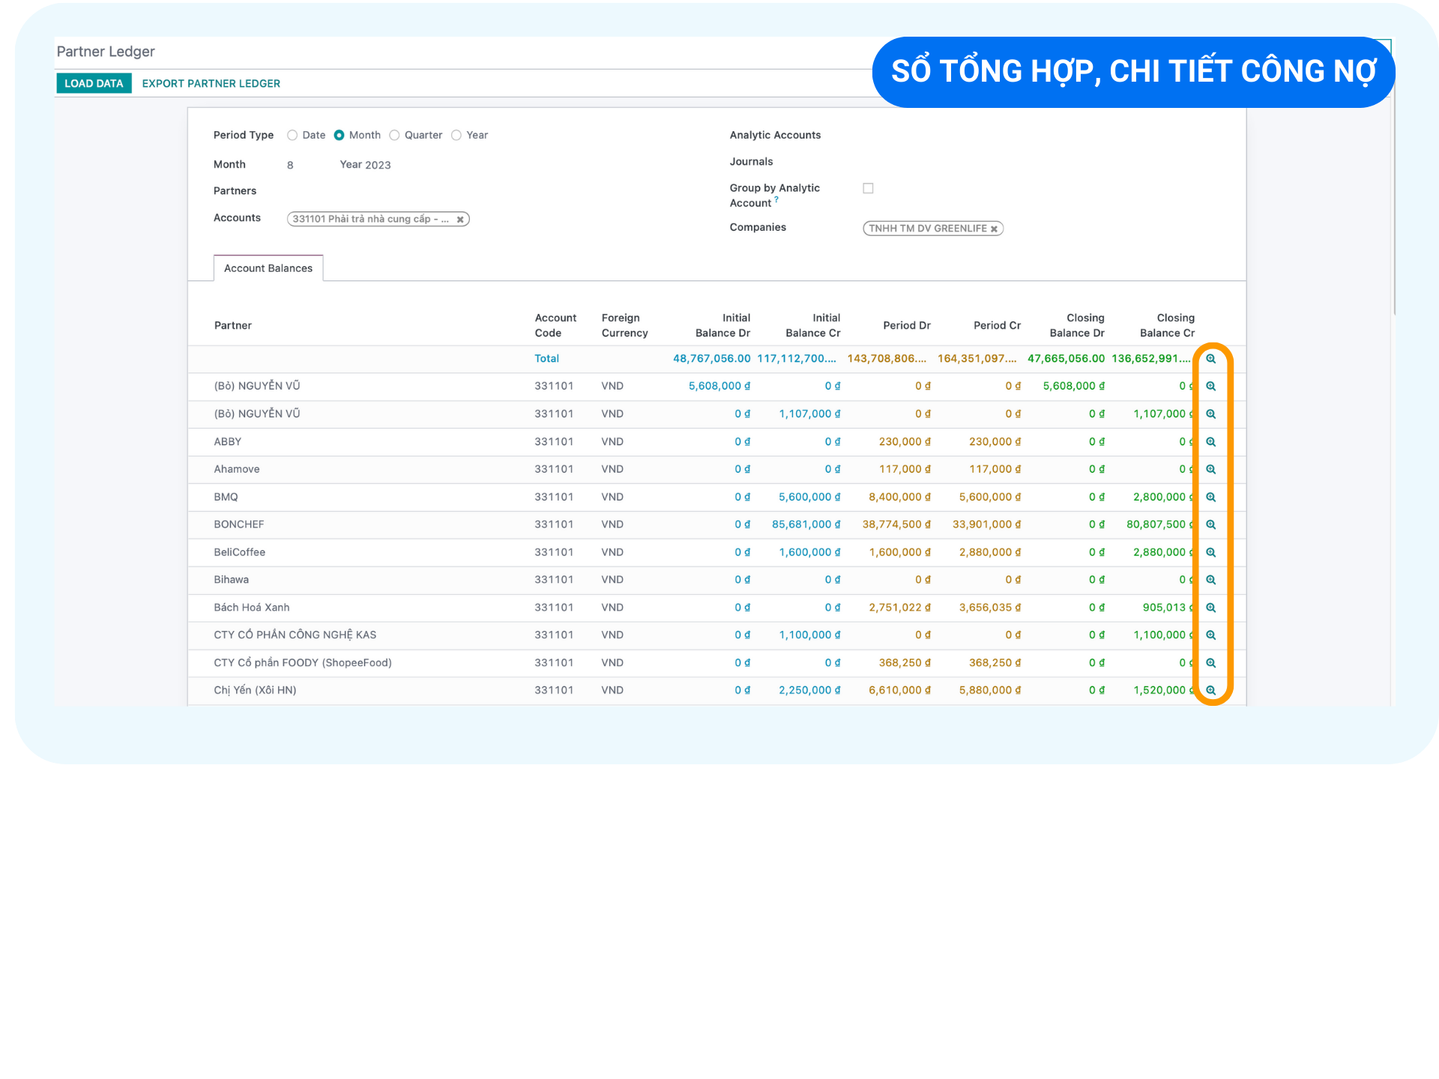Remove TNHH TM DV GREENLIFE company tag

click(994, 229)
